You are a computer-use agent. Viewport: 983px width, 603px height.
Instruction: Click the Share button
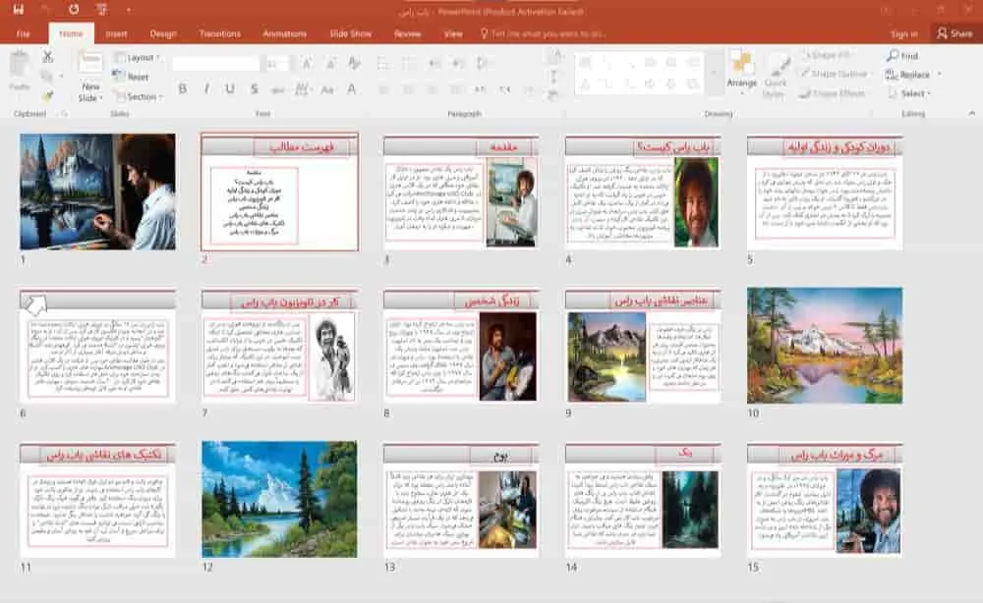pyautogui.click(x=954, y=33)
